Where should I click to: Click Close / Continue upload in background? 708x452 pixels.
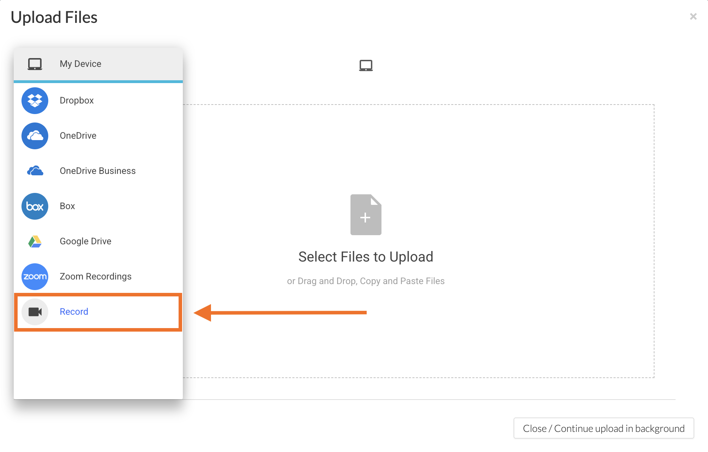point(603,428)
